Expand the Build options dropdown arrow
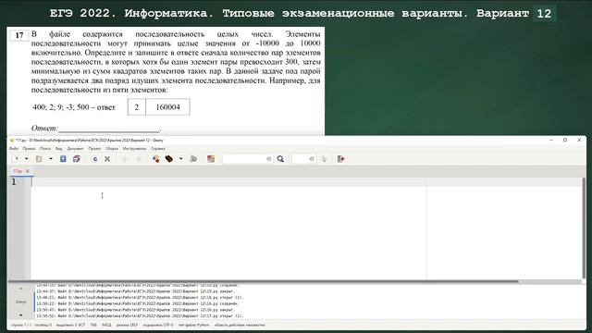 181,159
